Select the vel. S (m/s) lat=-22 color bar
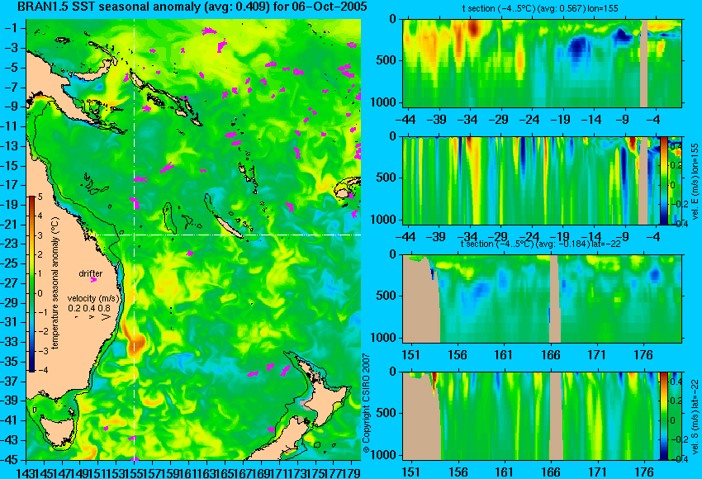The width and height of the screenshot is (702, 479). coord(664,416)
